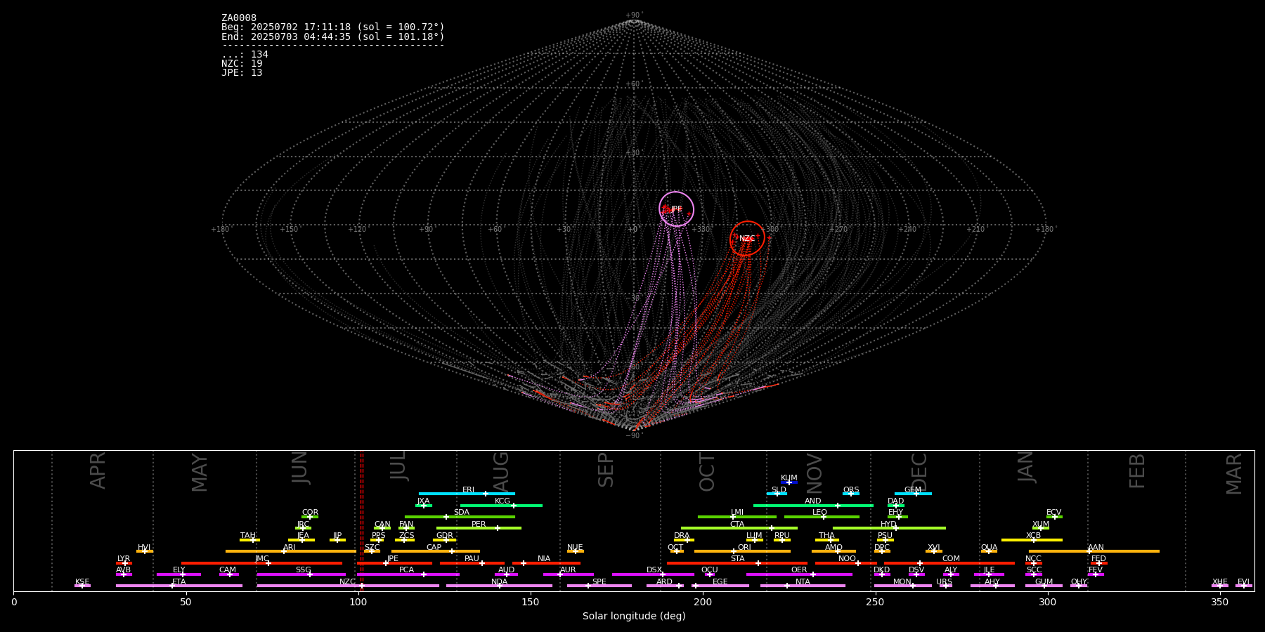Click the +120 longitude label on sky map
1265x632 pixels.
pyautogui.click(x=357, y=230)
